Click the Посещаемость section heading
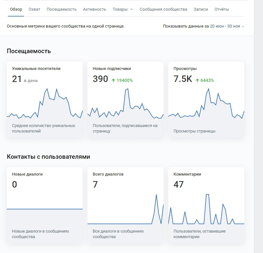263x253 pixels. coord(29,51)
